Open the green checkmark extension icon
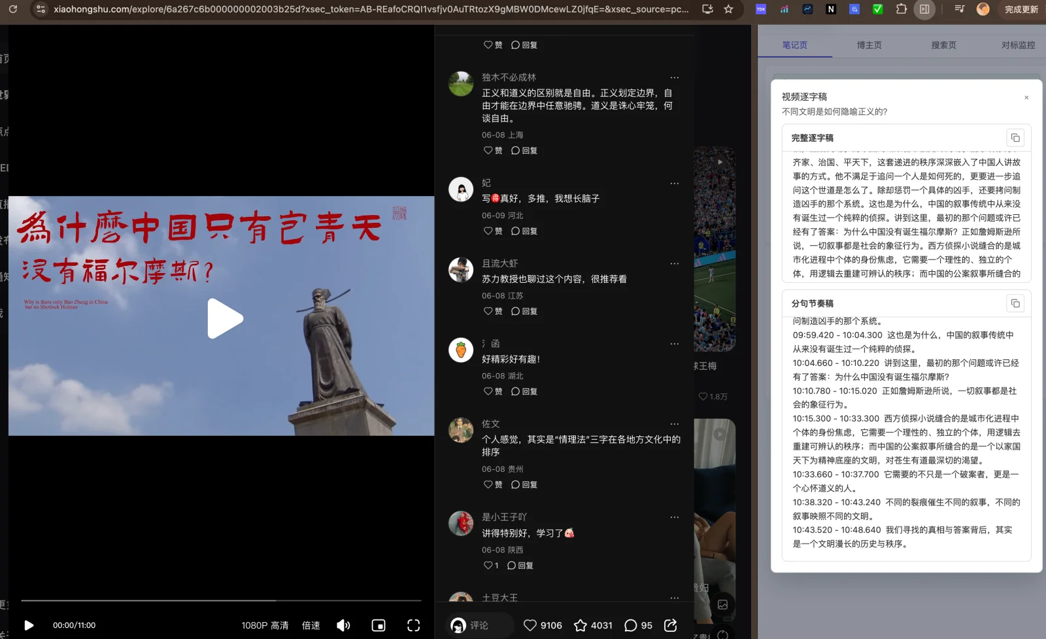 [878, 9]
